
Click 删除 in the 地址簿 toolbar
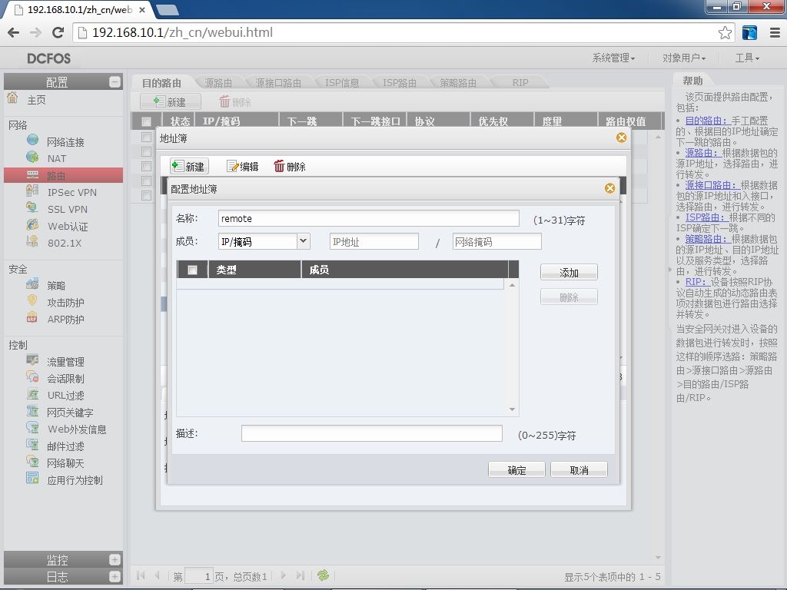(290, 166)
